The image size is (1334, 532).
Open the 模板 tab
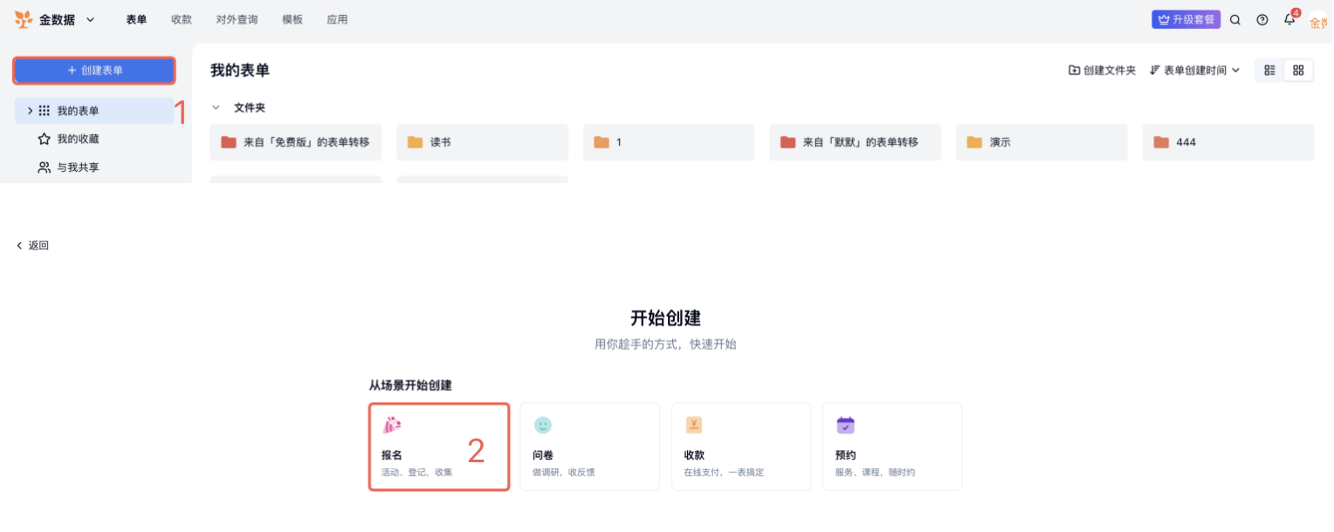pyautogui.click(x=292, y=19)
